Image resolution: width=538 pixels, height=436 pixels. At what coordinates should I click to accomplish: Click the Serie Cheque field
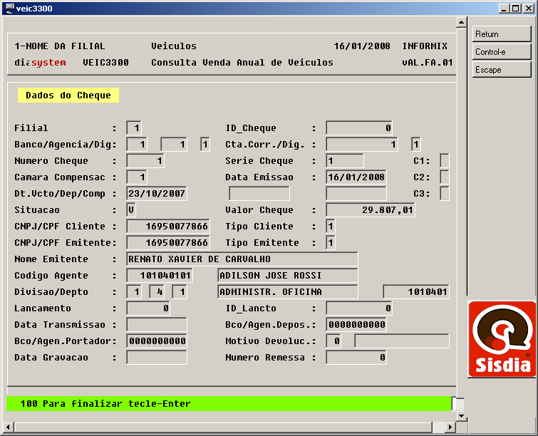344,160
